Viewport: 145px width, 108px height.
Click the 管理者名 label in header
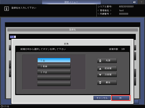[x=104, y=10]
